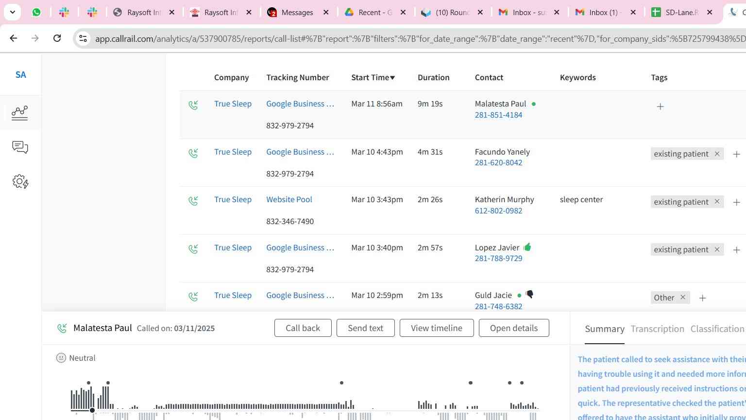
Task: Add another tag to Lopez Javier call
Action: 736,250
